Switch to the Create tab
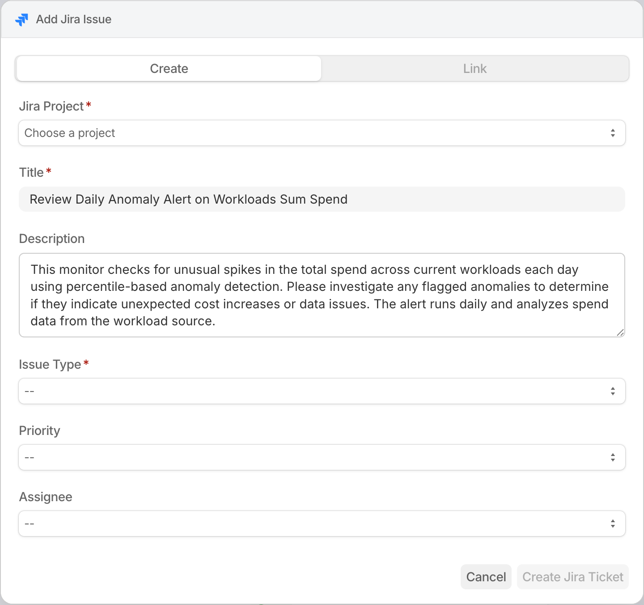 [x=169, y=68]
